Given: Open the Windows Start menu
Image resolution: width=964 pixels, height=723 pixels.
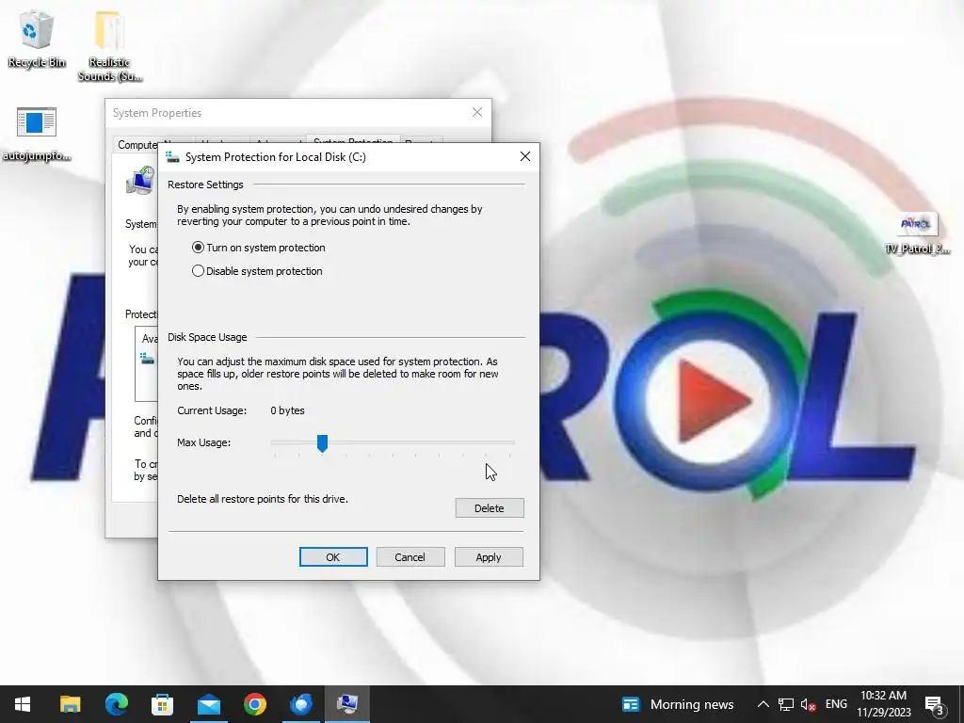Looking at the screenshot, I should [x=23, y=704].
